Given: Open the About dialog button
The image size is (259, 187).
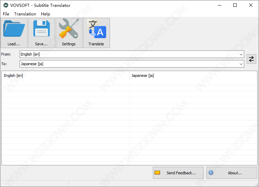Looking at the screenshot, I should (232, 173).
